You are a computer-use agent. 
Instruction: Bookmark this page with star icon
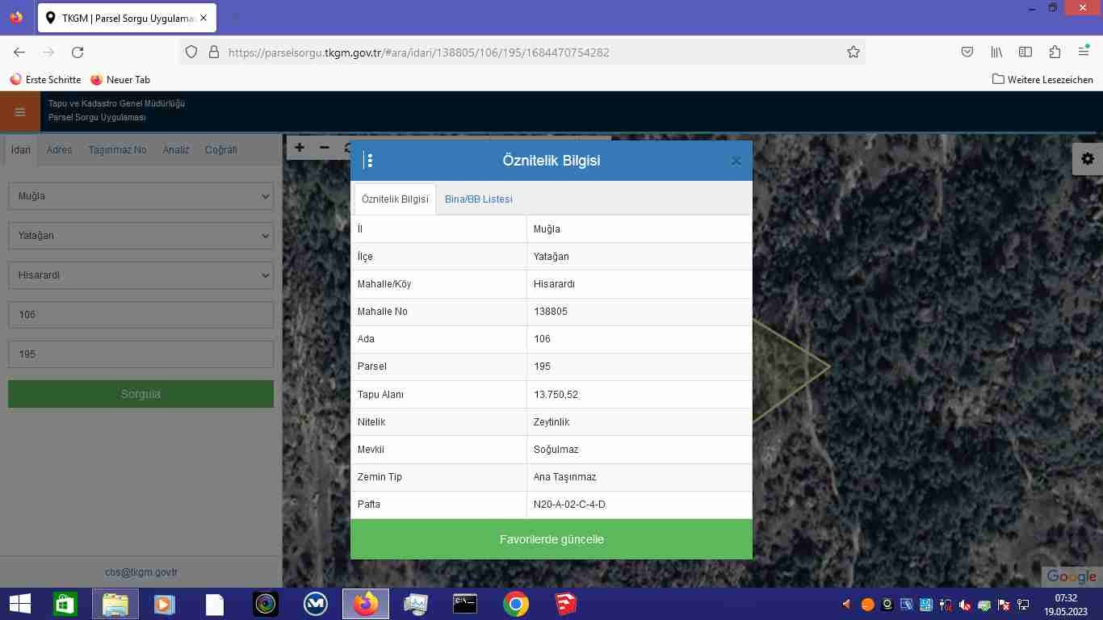click(853, 52)
